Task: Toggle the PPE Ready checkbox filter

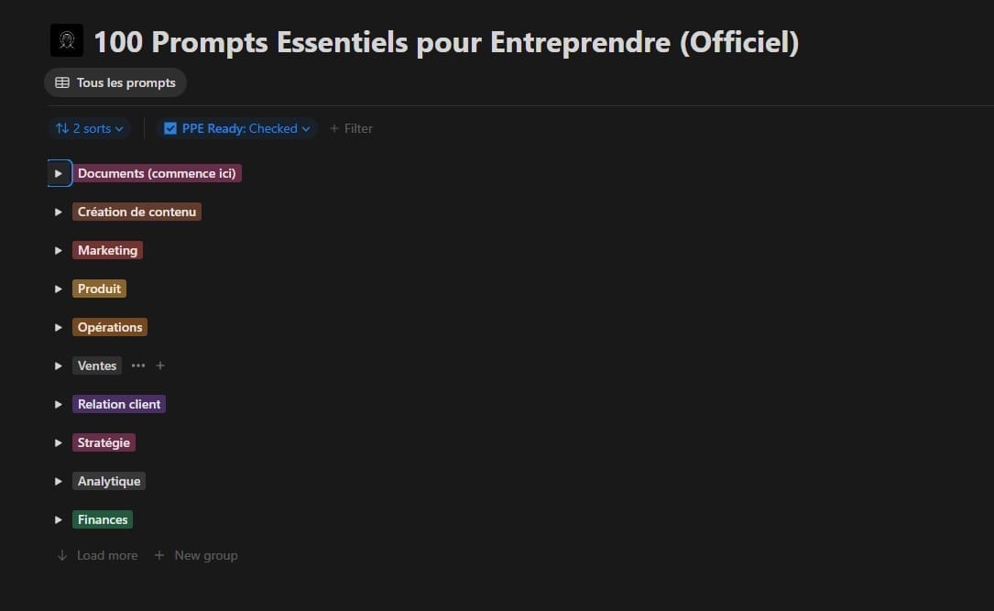Action: [x=170, y=128]
